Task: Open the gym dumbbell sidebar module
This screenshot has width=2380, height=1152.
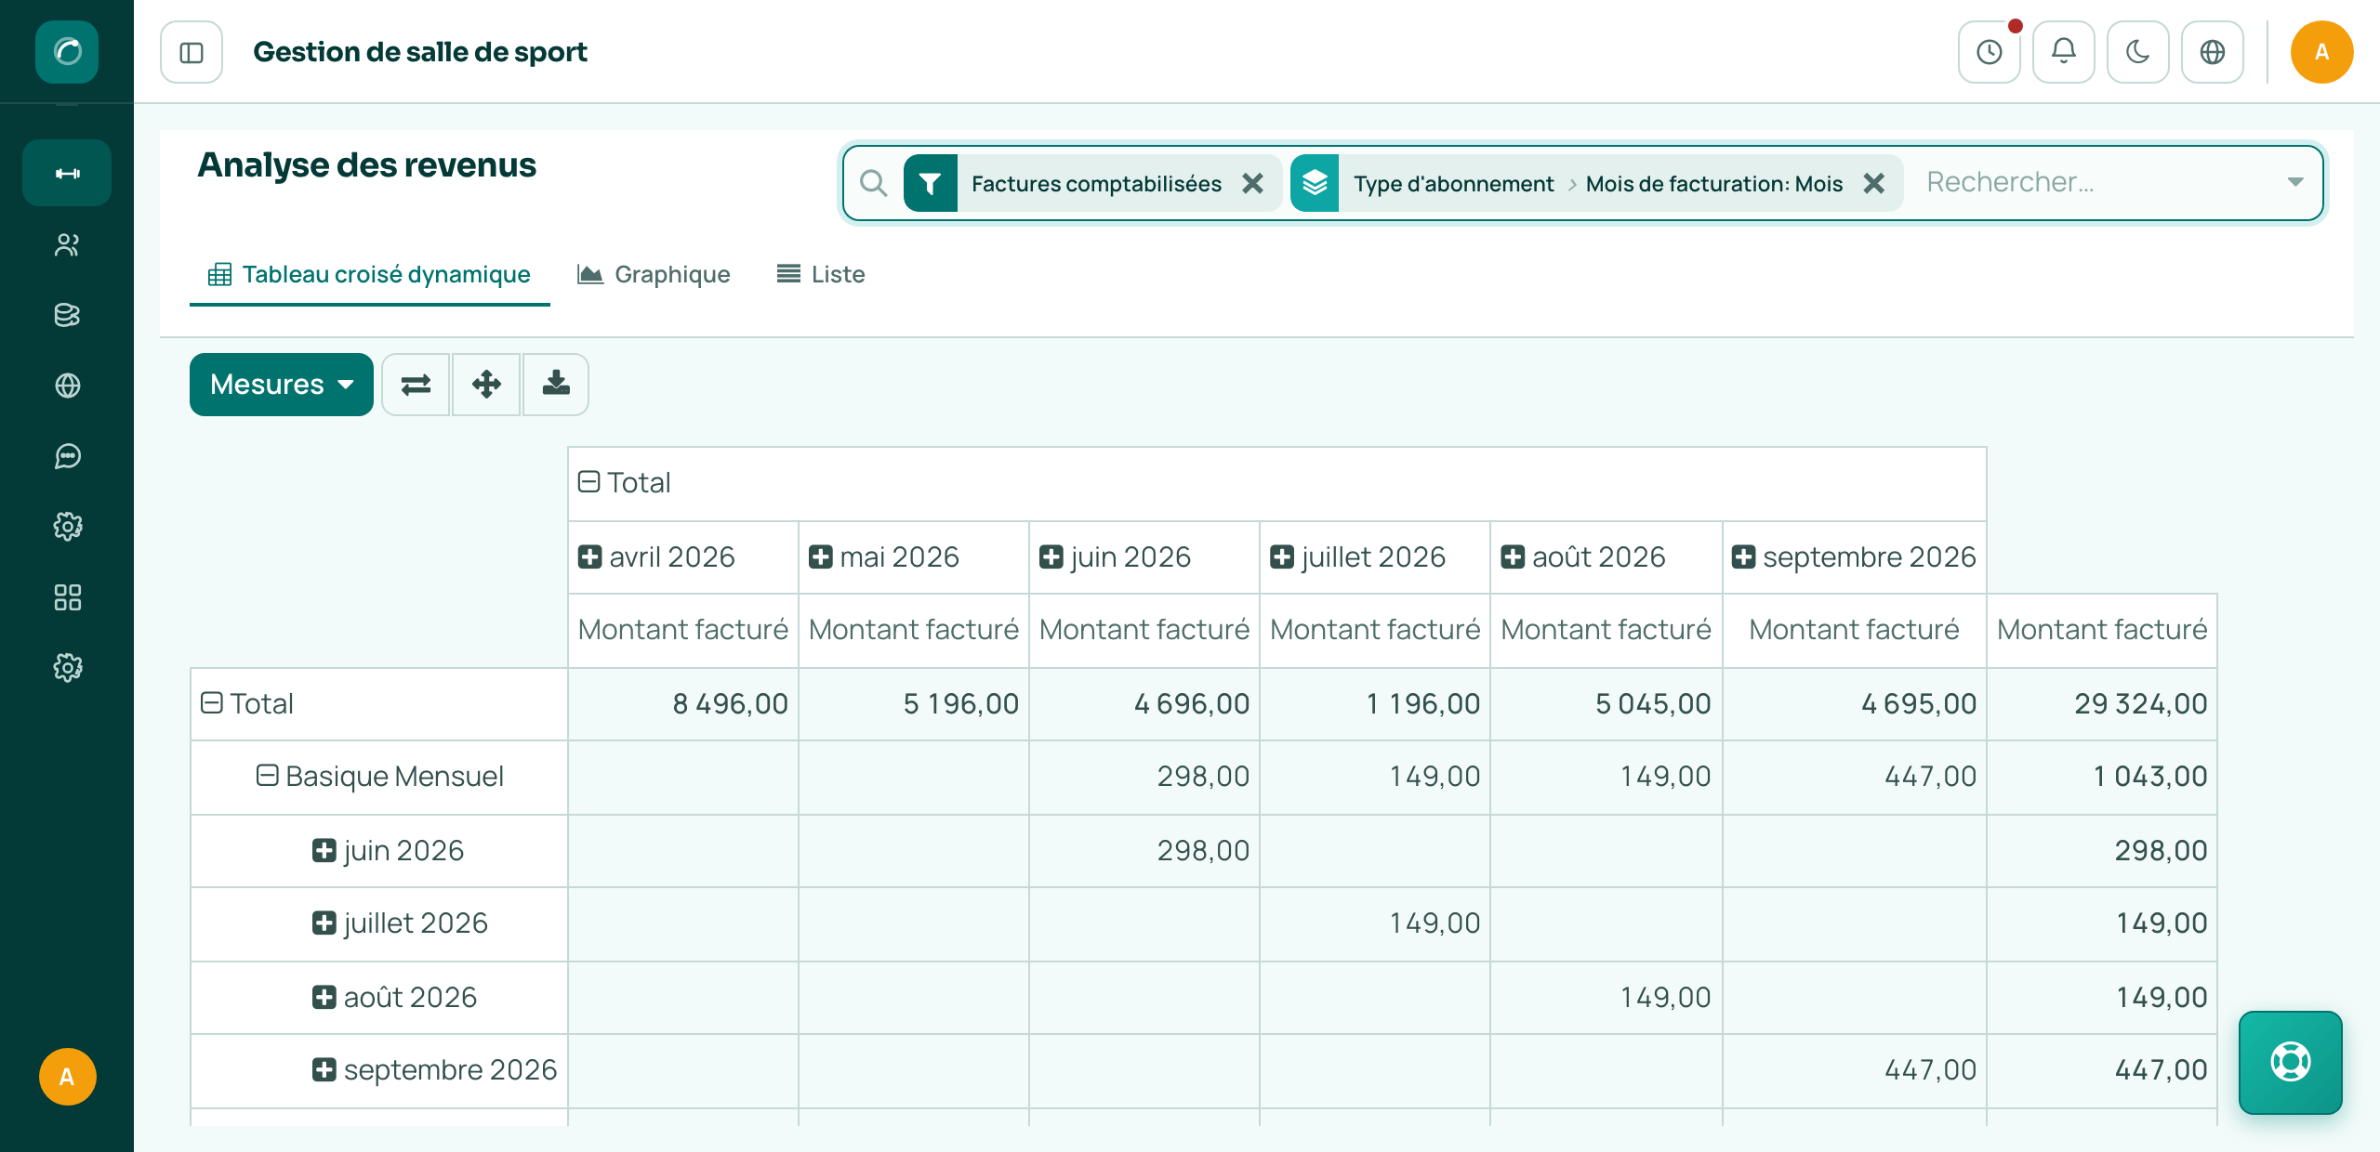Action: [67, 173]
